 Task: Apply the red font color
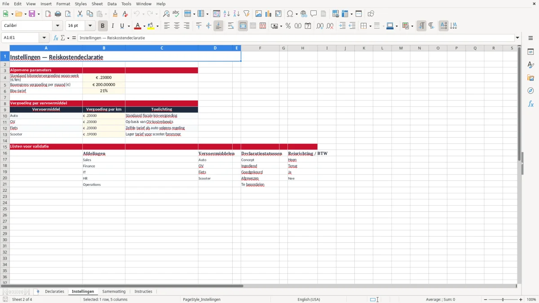[138, 26]
